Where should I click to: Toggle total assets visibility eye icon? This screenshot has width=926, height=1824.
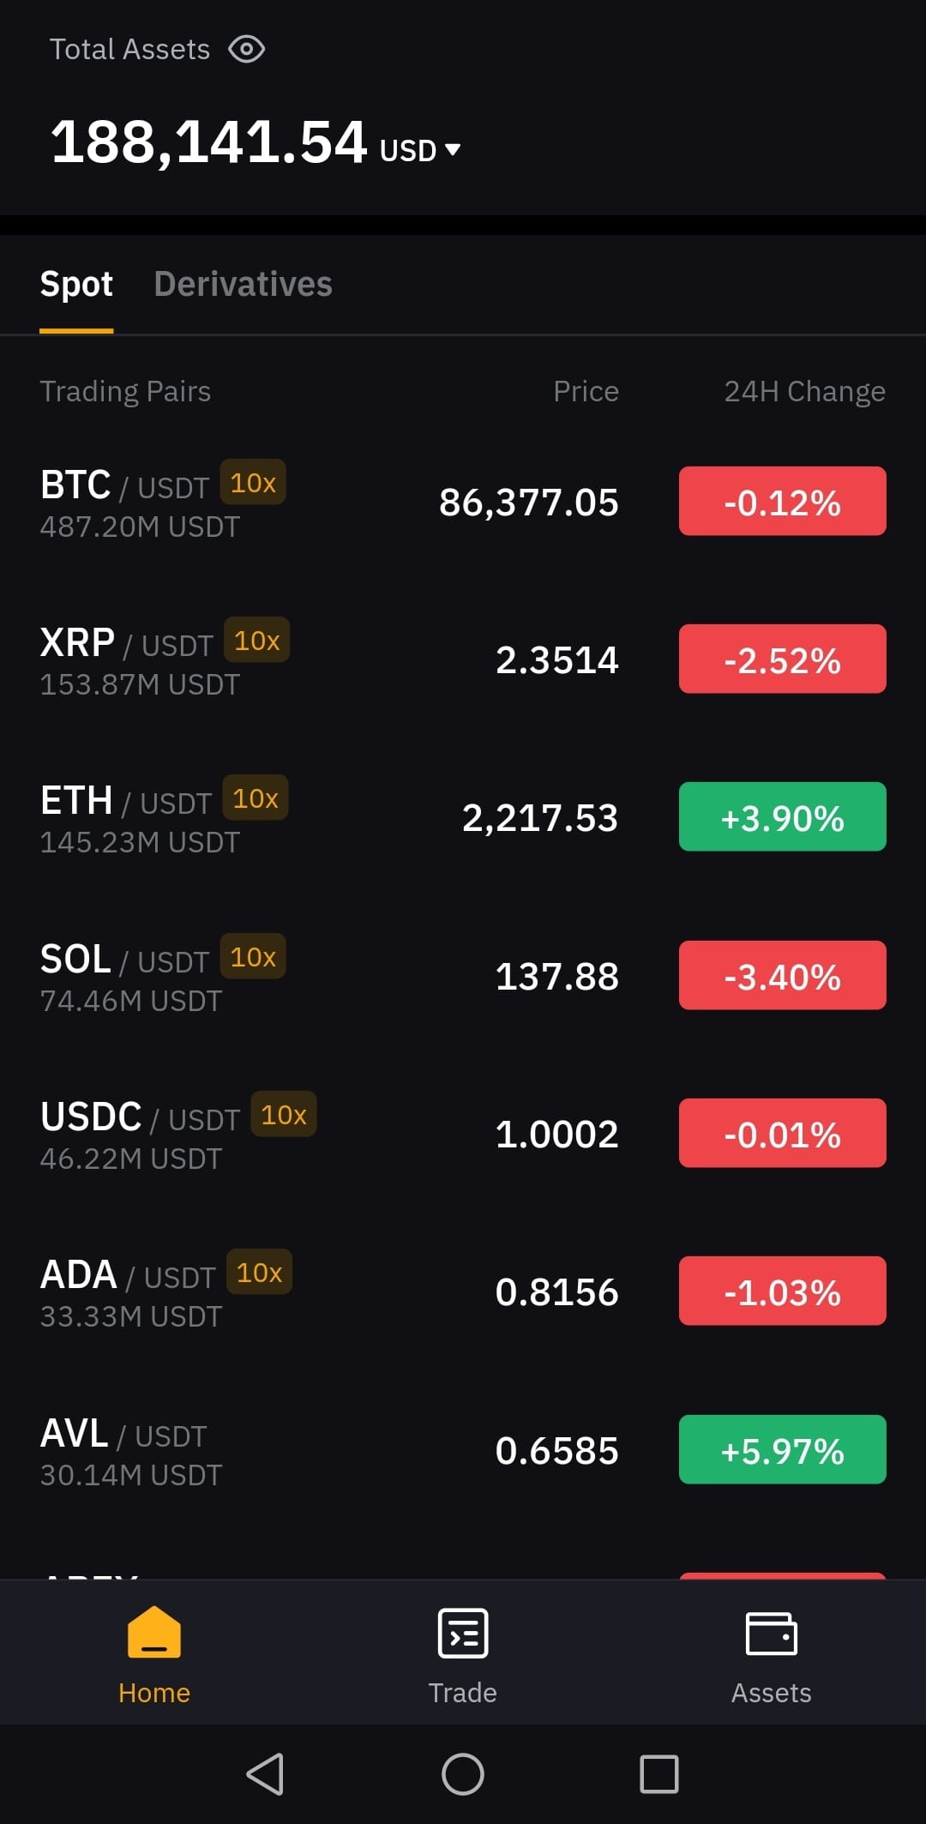(247, 50)
